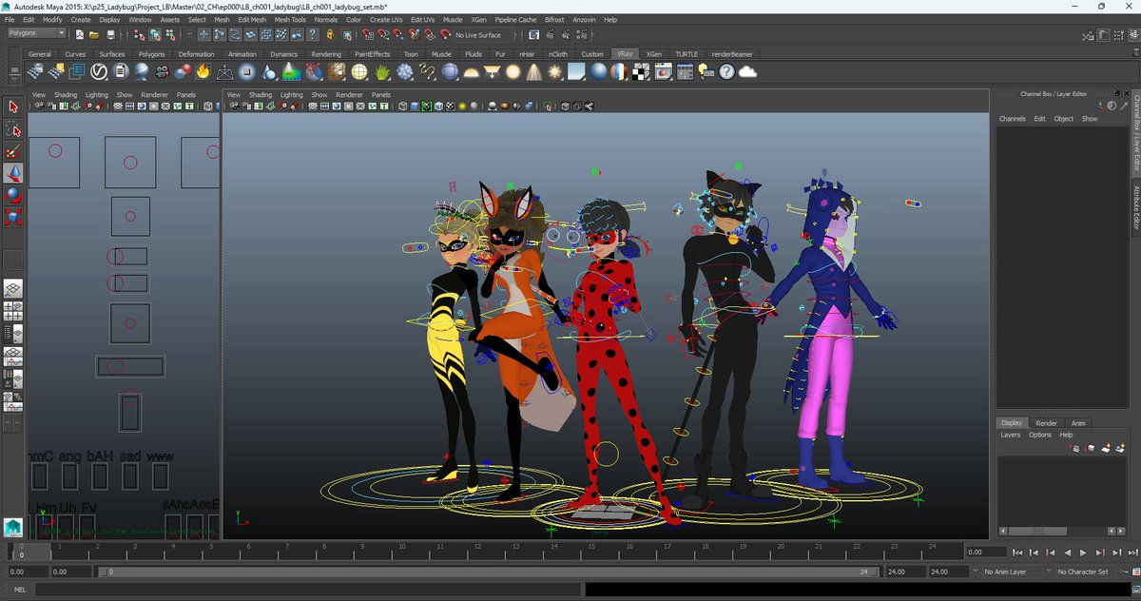The height and width of the screenshot is (601, 1141).
Task: Open left panel Lighting menu
Action: [97, 95]
